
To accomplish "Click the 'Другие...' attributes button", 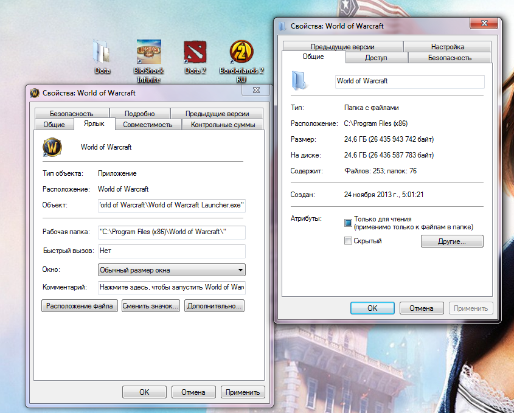I will tap(452, 241).
